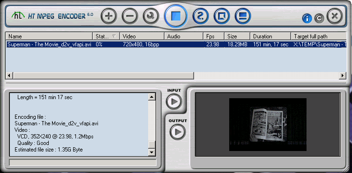Sort list by the Name column header
The height and width of the screenshot is (173, 352).
[50, 36]
